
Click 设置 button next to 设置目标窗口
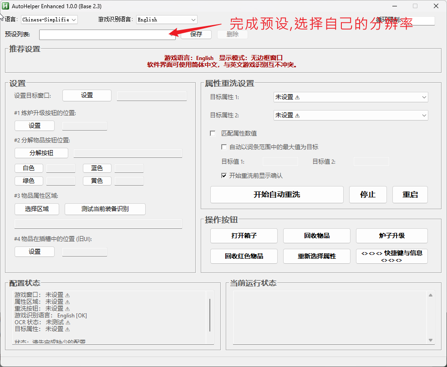87,96
